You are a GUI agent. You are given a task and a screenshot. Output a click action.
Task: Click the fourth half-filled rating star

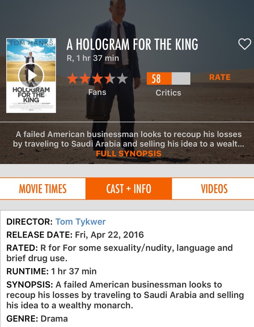pyautogui.click(x=110, y=78)
